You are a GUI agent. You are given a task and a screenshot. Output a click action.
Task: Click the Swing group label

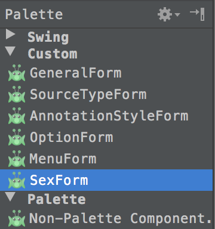[x=48, y=38]
